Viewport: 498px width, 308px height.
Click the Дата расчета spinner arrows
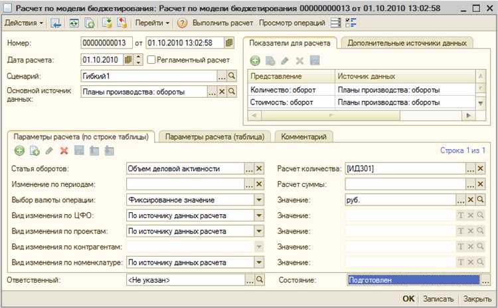coord(138,60)
